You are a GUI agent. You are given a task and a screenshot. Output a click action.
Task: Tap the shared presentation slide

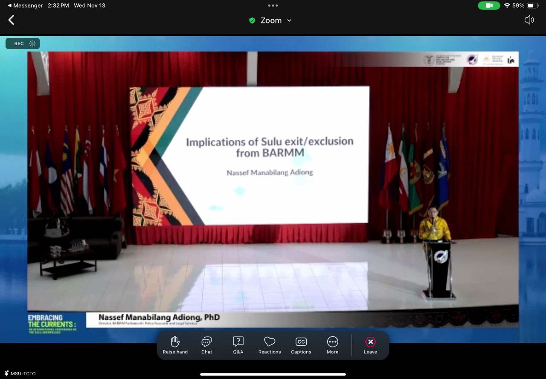point(249,155)
